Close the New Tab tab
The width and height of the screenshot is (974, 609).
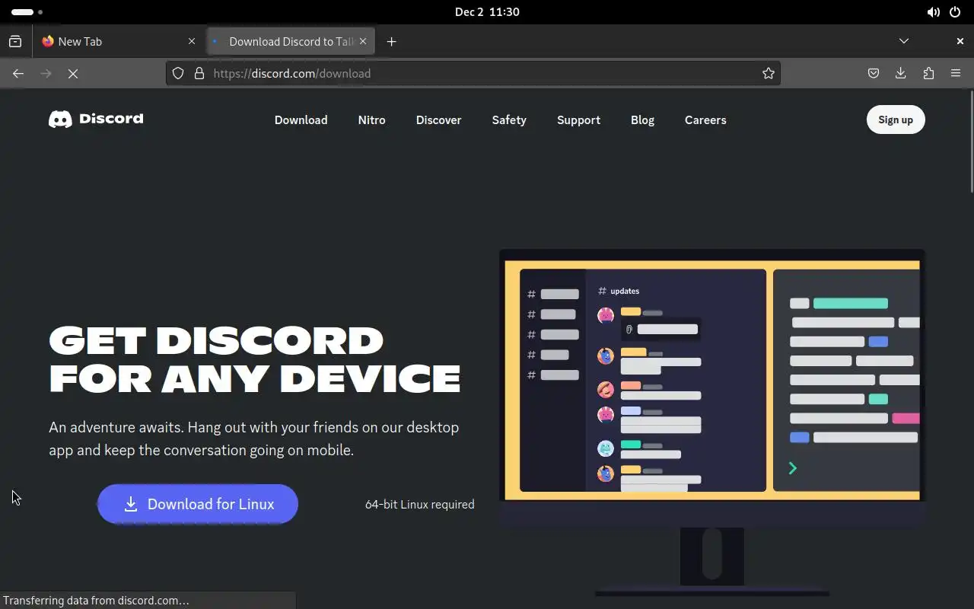(192, 41)
